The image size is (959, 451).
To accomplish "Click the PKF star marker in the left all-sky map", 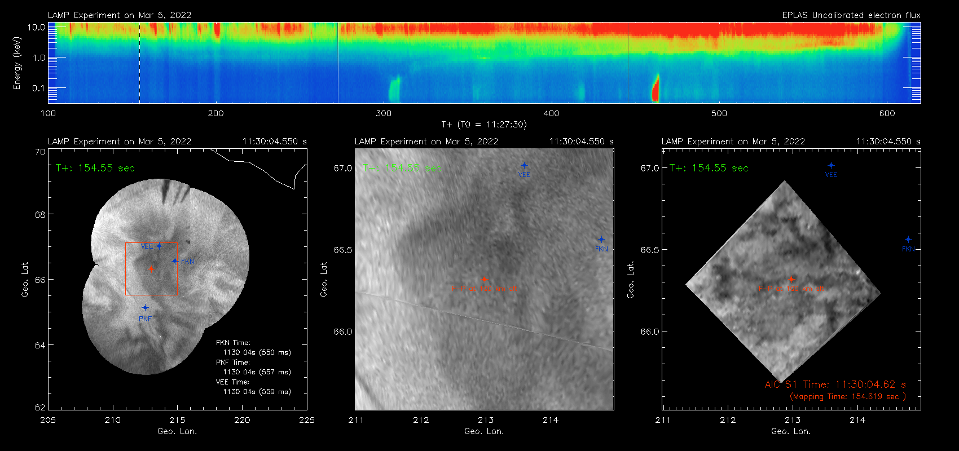I will coord(145,307).
